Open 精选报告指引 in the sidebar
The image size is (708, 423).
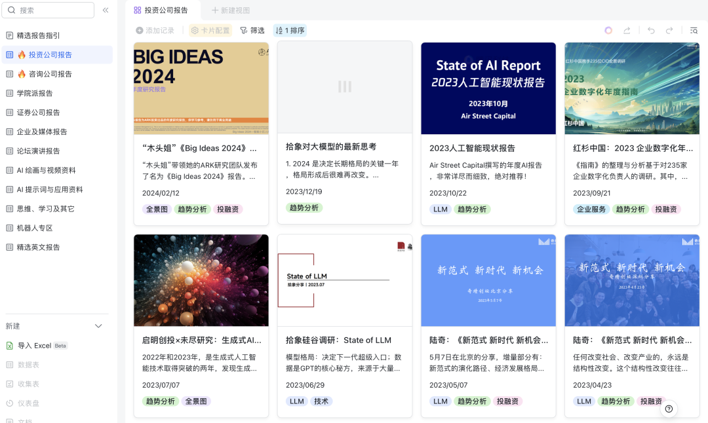tap(57, 35)
